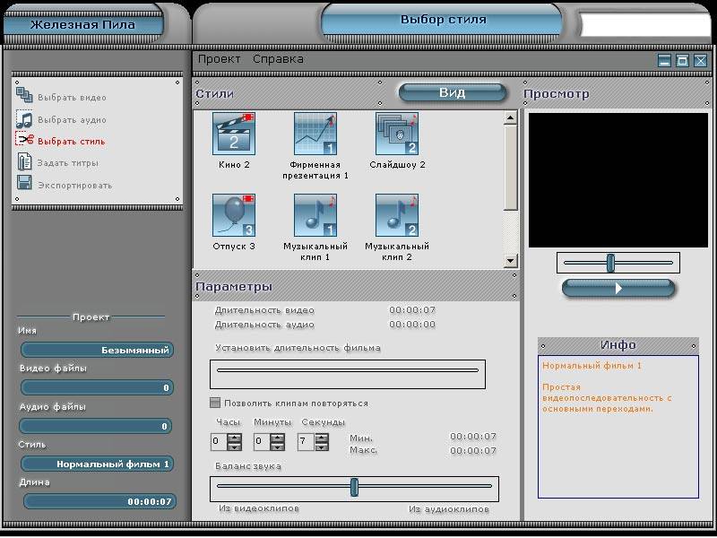The height and width of the screenshot is (538, 717).
Task: Enable Позволить клипам повторяться checkbox
Action: click(215, 403)
